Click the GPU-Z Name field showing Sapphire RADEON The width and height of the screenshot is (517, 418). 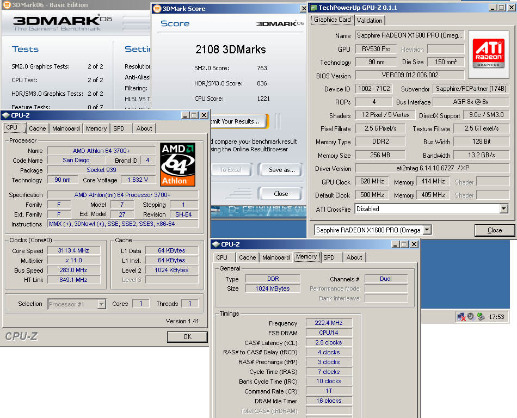(x=409, y=35)
